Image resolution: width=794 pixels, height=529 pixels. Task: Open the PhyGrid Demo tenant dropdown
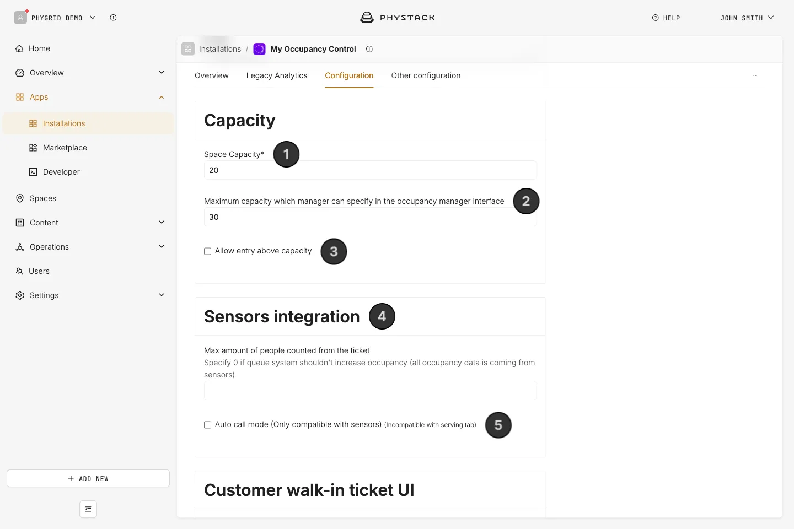point(93,18)
